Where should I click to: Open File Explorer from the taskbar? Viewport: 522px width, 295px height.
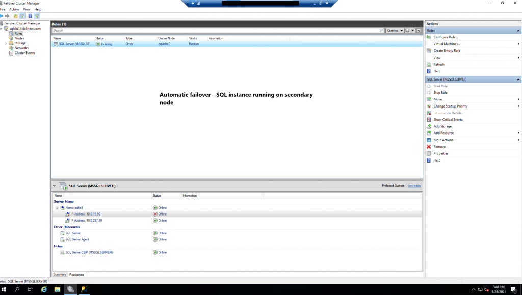[x=57, y=288]
